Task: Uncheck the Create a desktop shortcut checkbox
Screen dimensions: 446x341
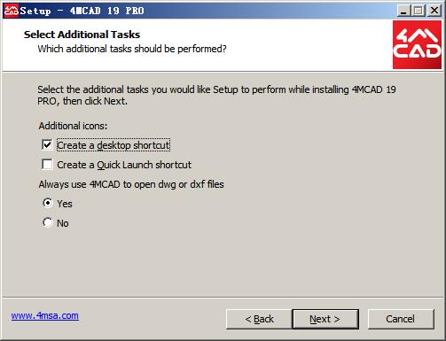Action: tap(47, 145)
